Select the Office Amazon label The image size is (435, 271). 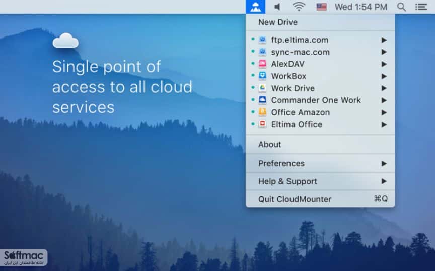tap(301, 112)
